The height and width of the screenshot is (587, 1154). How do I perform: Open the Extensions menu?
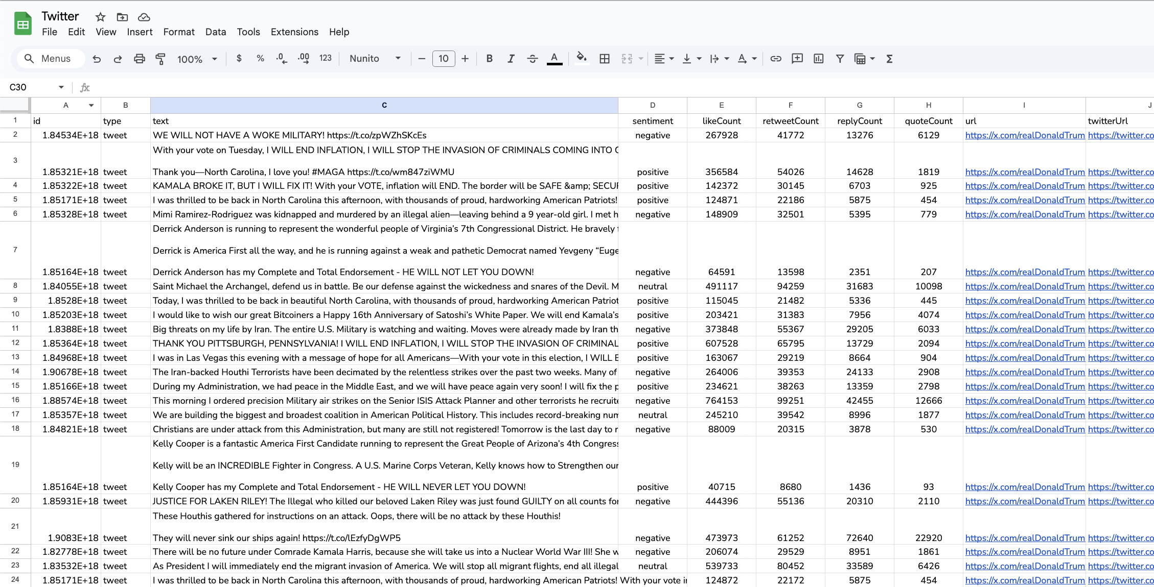(294, 32)
